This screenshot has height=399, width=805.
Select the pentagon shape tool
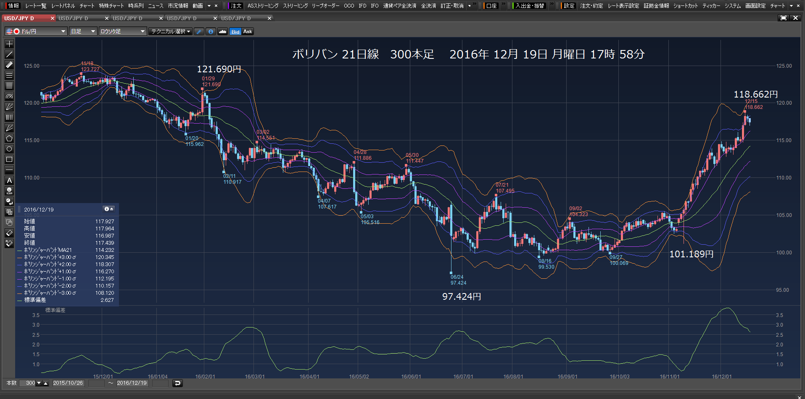[x=9, y=138]
